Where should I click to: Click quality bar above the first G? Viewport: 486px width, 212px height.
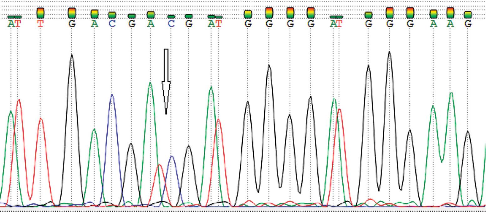tap(72, 13)
